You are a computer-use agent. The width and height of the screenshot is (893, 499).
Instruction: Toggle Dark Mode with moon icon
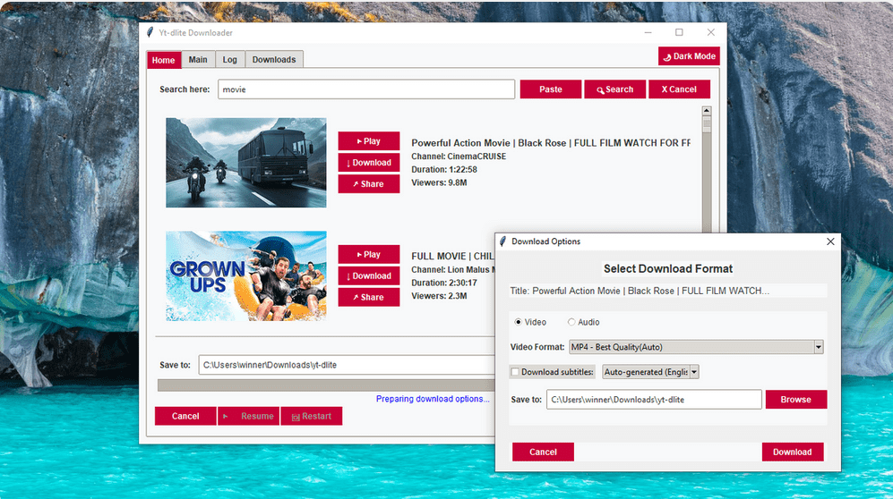click(x=689, y=56)
